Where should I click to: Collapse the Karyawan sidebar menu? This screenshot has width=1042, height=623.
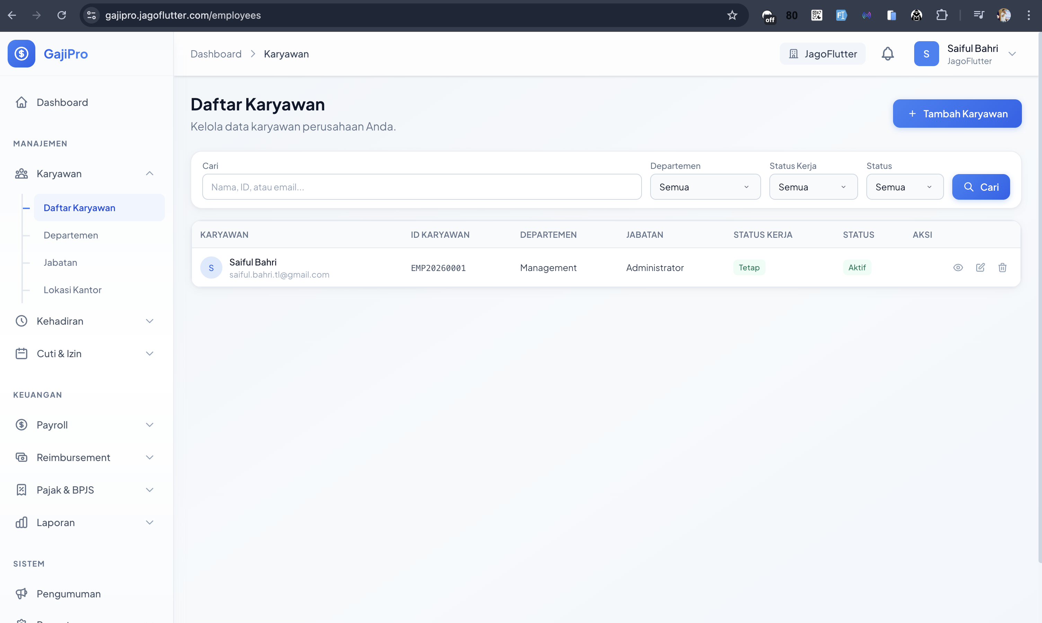[150, 173]
